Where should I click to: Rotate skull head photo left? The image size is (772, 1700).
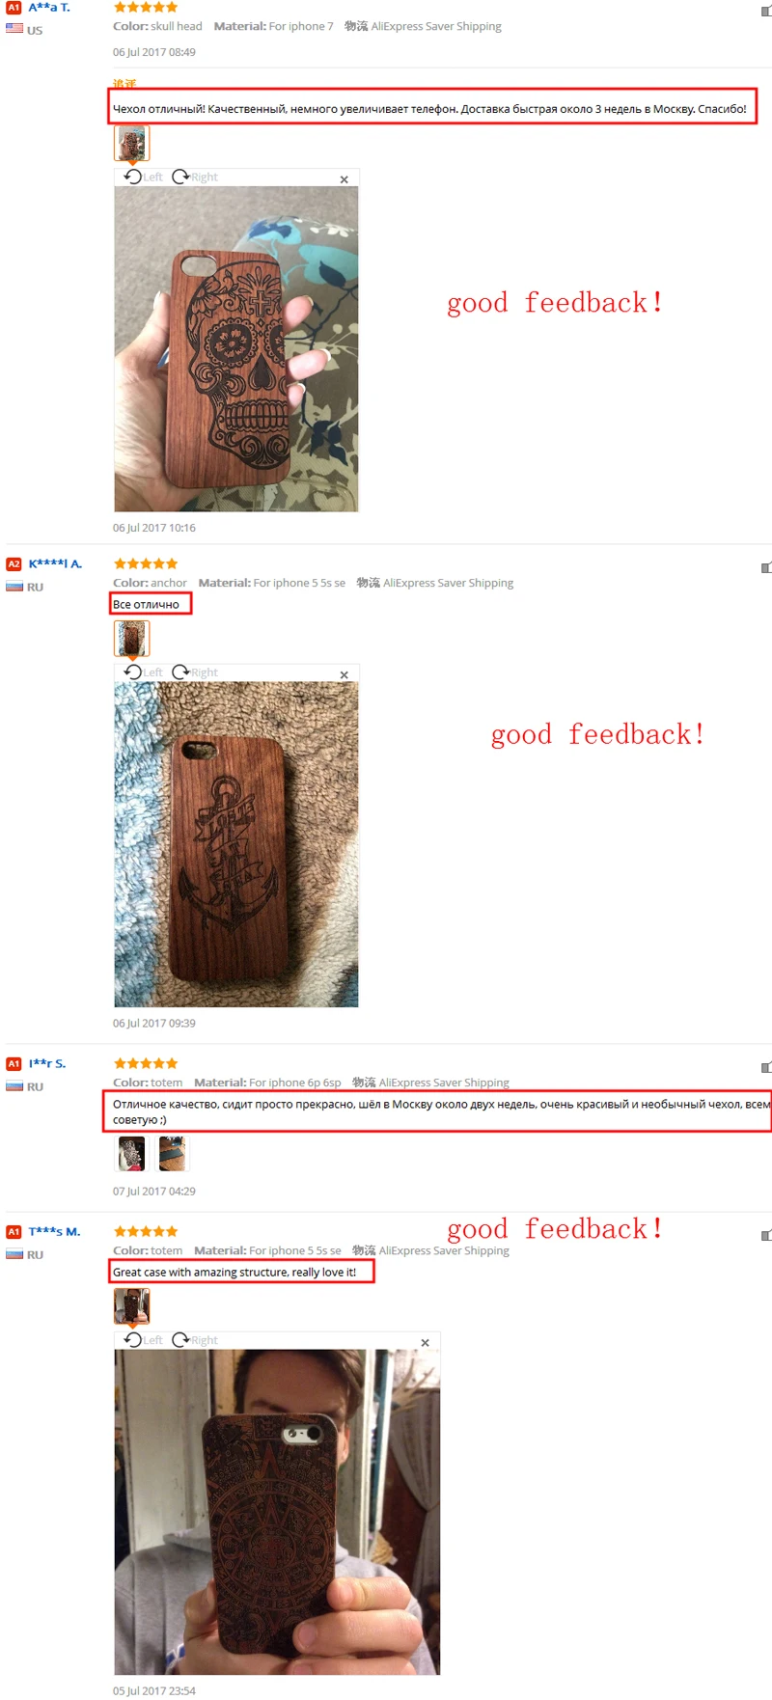click(x=143, y=177)
